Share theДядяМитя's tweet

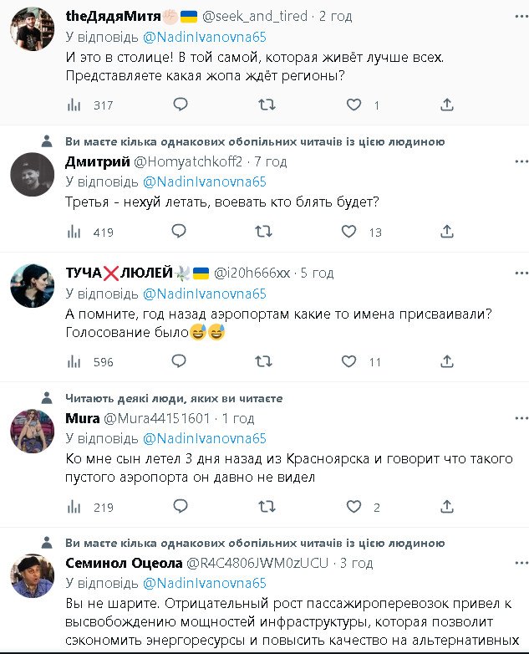coord(447,105)
